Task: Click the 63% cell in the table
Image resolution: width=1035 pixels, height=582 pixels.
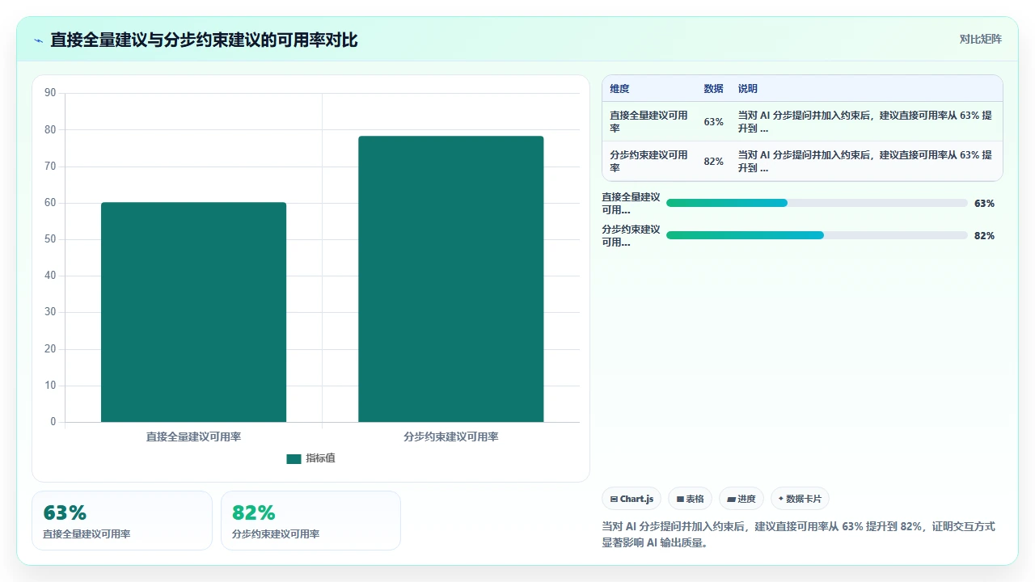Action: pyautogui.click(x=713, y=122)
